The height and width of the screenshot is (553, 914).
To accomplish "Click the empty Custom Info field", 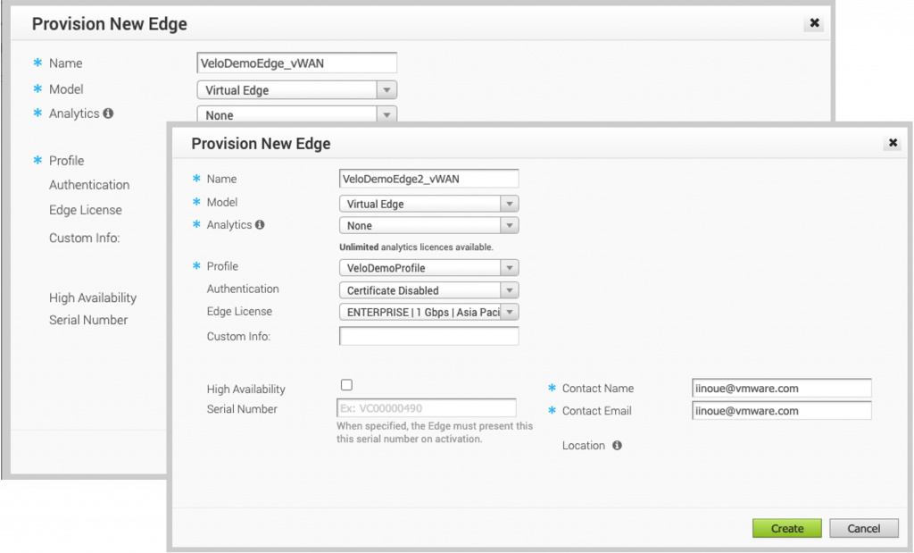I will coord(428,336).
